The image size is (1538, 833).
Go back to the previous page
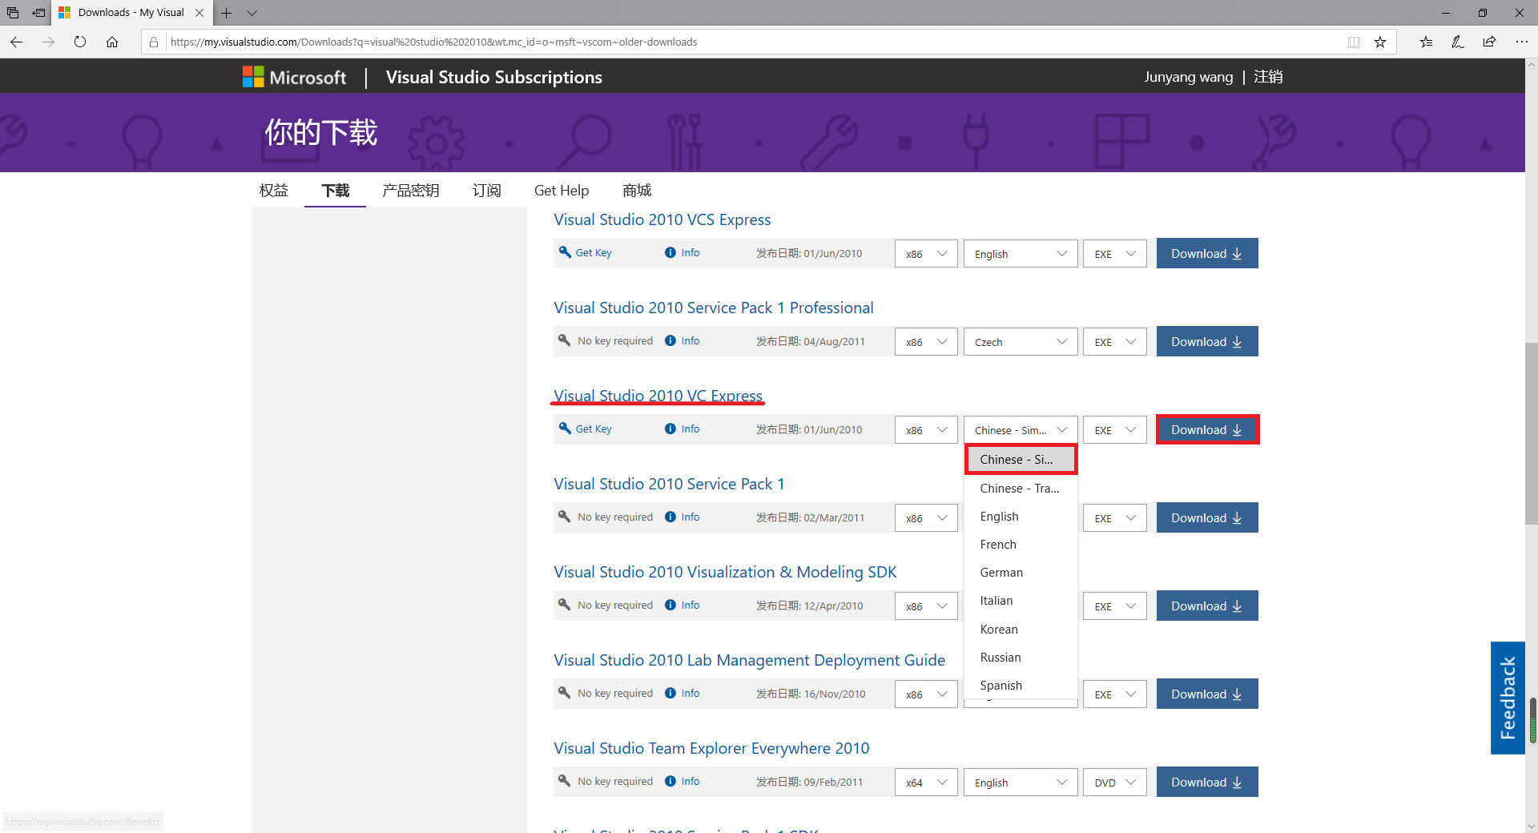pos(16,42)
